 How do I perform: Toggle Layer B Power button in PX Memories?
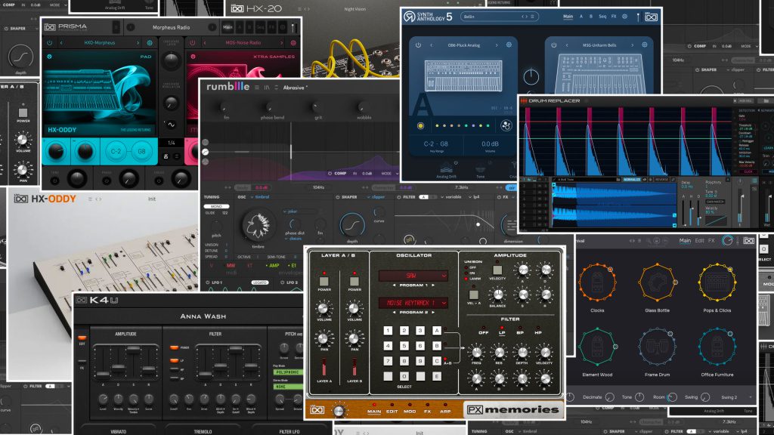click(x=354, y=282)
